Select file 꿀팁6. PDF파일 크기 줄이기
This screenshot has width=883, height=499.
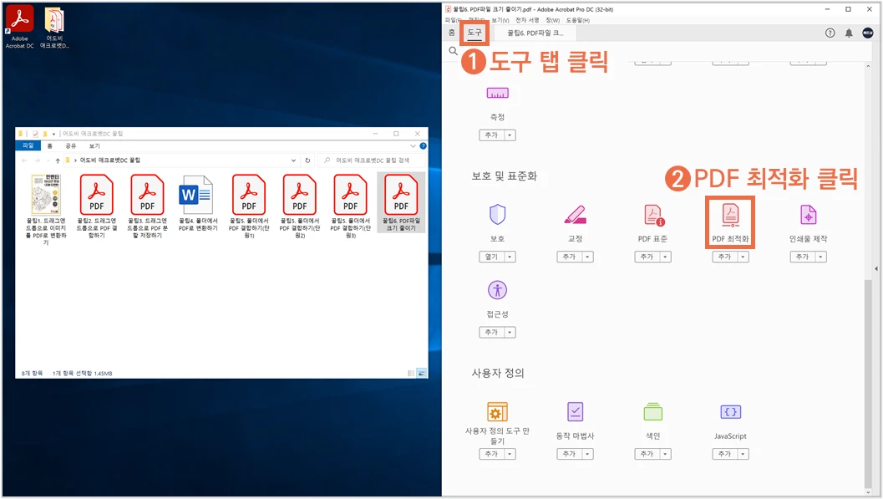click(x=401, y=203)
